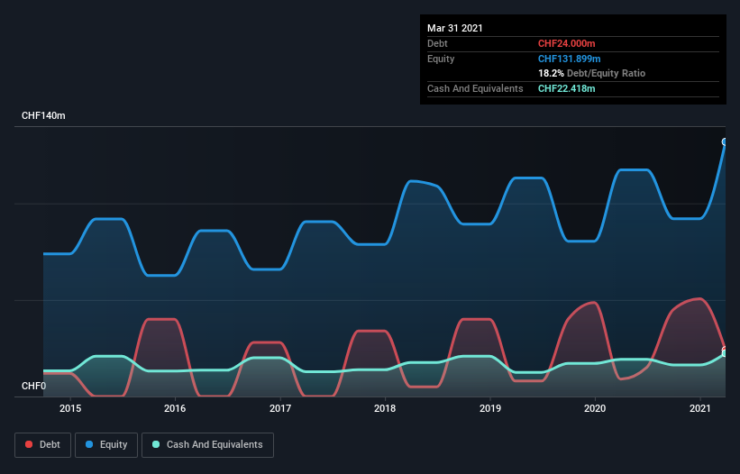Click the Equity row label in tooltip

click(441, 59)
